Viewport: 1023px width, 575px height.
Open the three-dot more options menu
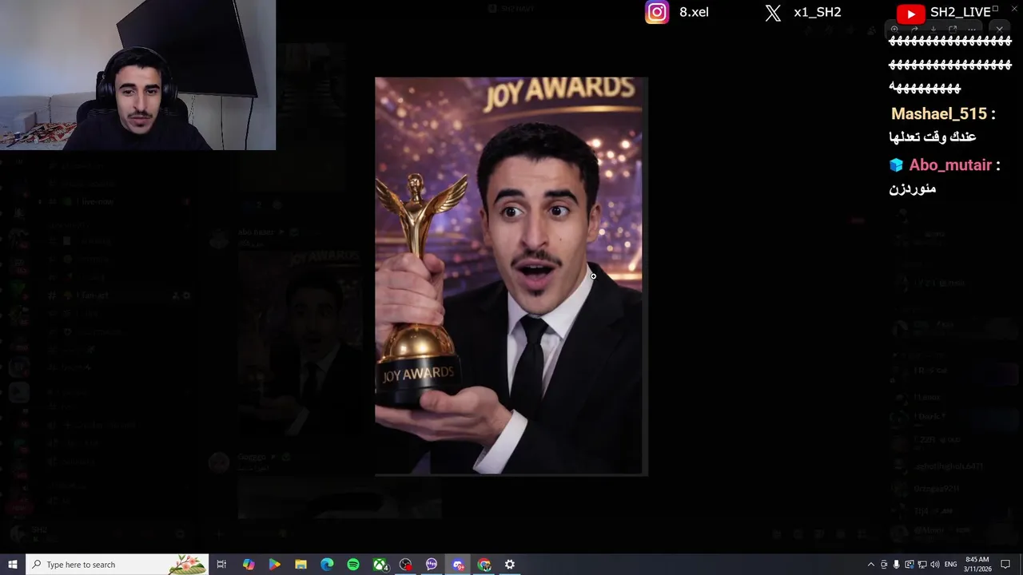click(x=973, y=30)
